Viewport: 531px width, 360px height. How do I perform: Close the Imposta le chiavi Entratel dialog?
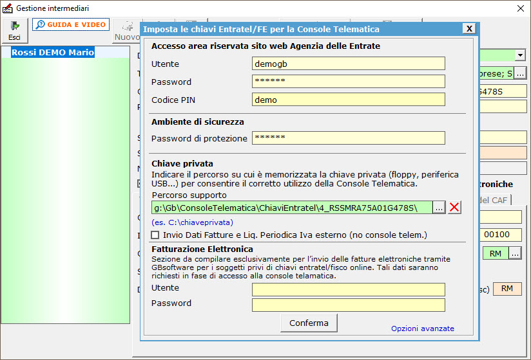click(x=470, y=29)
